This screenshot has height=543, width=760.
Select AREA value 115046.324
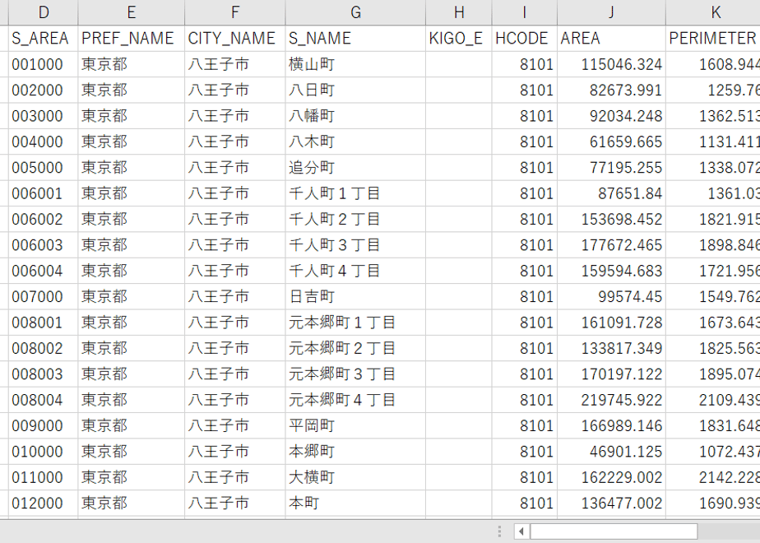(611, 64)
